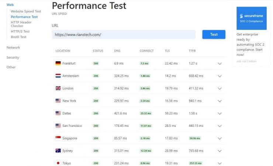This screenshot has width=273, height=166.
Task: Click the Tokyo Japan flag icon
Action: click(58, 163)
